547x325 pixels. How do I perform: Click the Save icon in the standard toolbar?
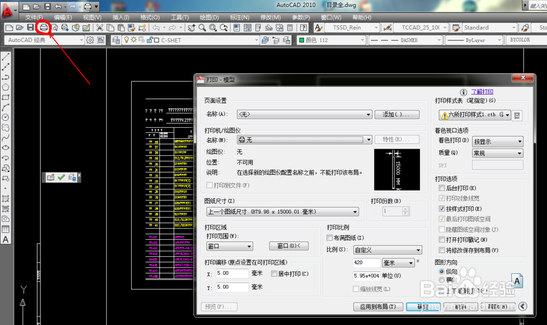(x=31, y=27)
